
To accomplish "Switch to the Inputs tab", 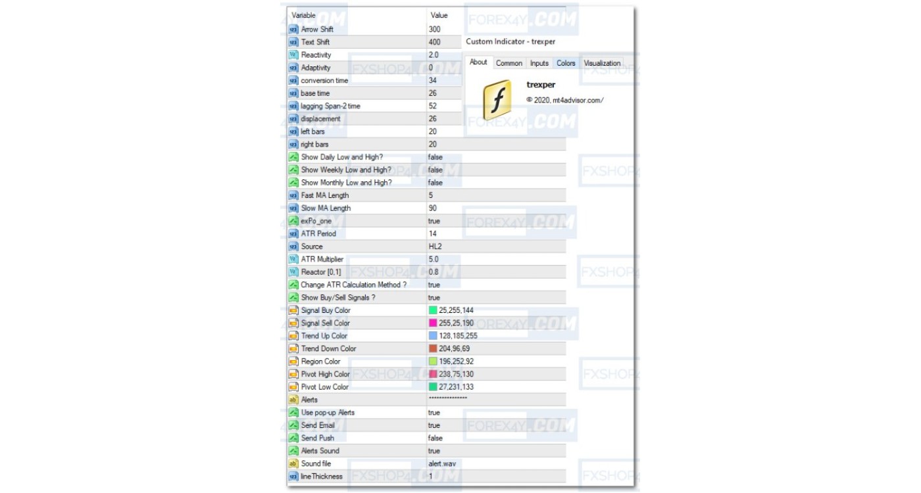I will [x=539, y=63].
